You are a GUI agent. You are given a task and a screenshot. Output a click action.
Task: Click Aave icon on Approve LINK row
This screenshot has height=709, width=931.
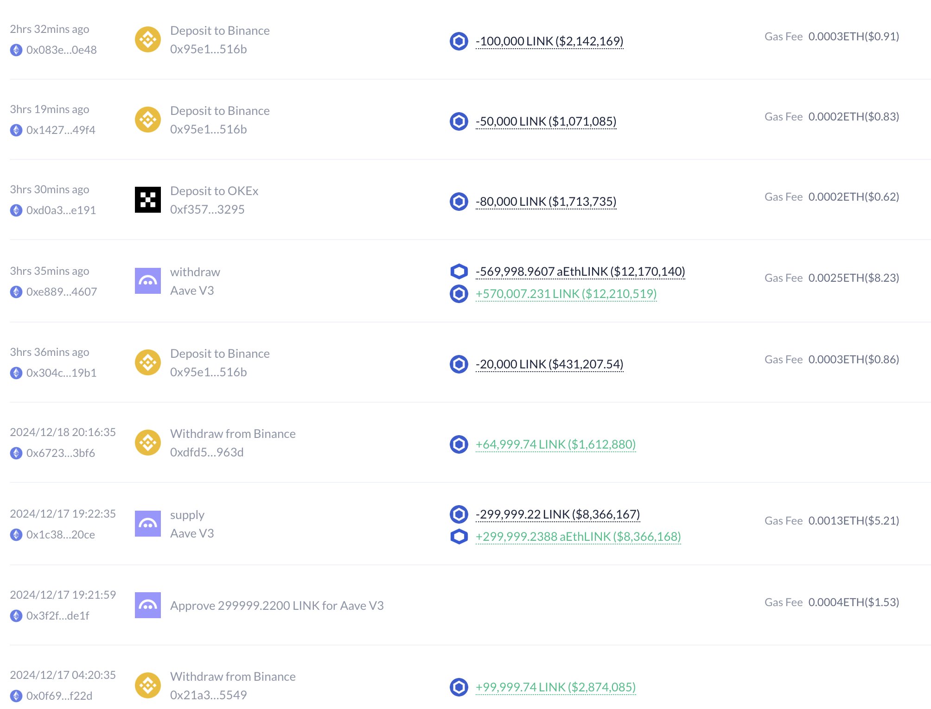tap(147, 605)
